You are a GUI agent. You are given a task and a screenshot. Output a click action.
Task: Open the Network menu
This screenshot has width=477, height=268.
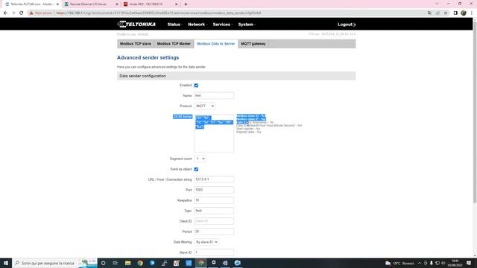pos(197,25)
